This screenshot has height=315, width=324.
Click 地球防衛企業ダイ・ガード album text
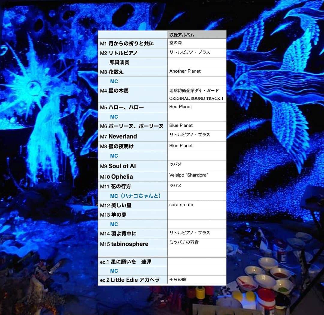[x=194, y=90]
